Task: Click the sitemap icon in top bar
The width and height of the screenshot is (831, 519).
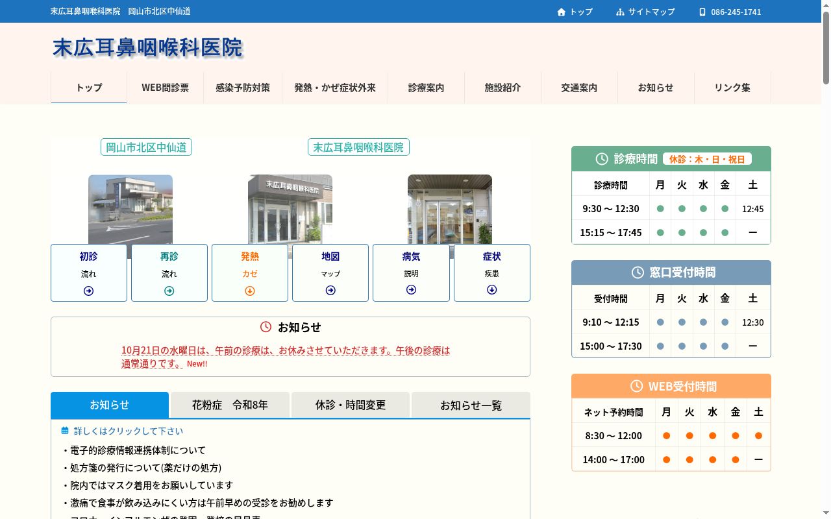Action: coord(620,12)
